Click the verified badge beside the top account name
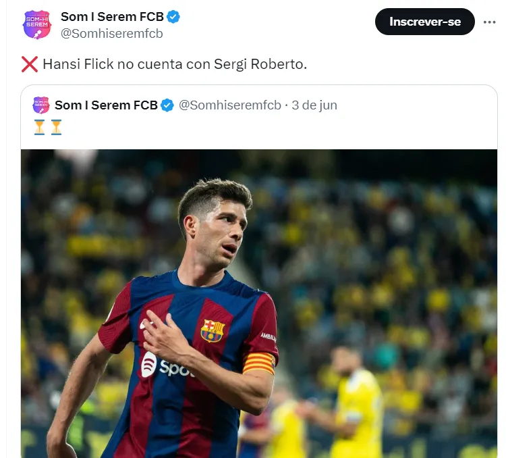Viewport: 506px width, 458px height. coord(173,17)
